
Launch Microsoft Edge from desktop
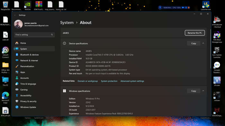pyautogui.click(x=5, y=98)
